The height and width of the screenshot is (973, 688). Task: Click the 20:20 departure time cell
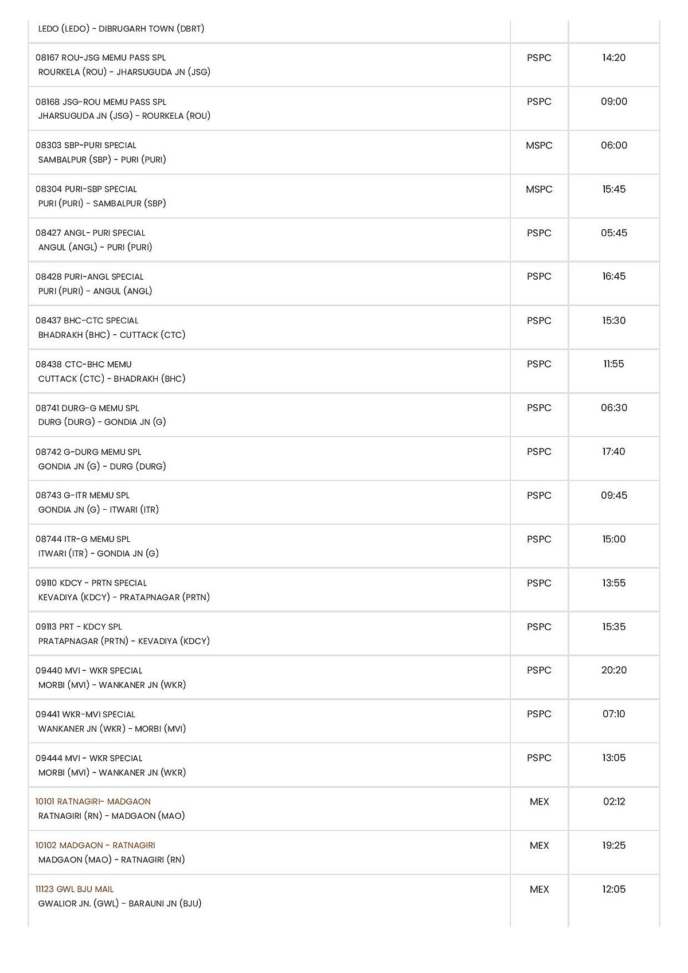pyautogui.click(x=614, y=670)
